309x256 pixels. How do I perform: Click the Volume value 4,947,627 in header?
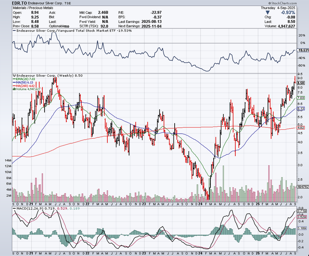[286, 26]
